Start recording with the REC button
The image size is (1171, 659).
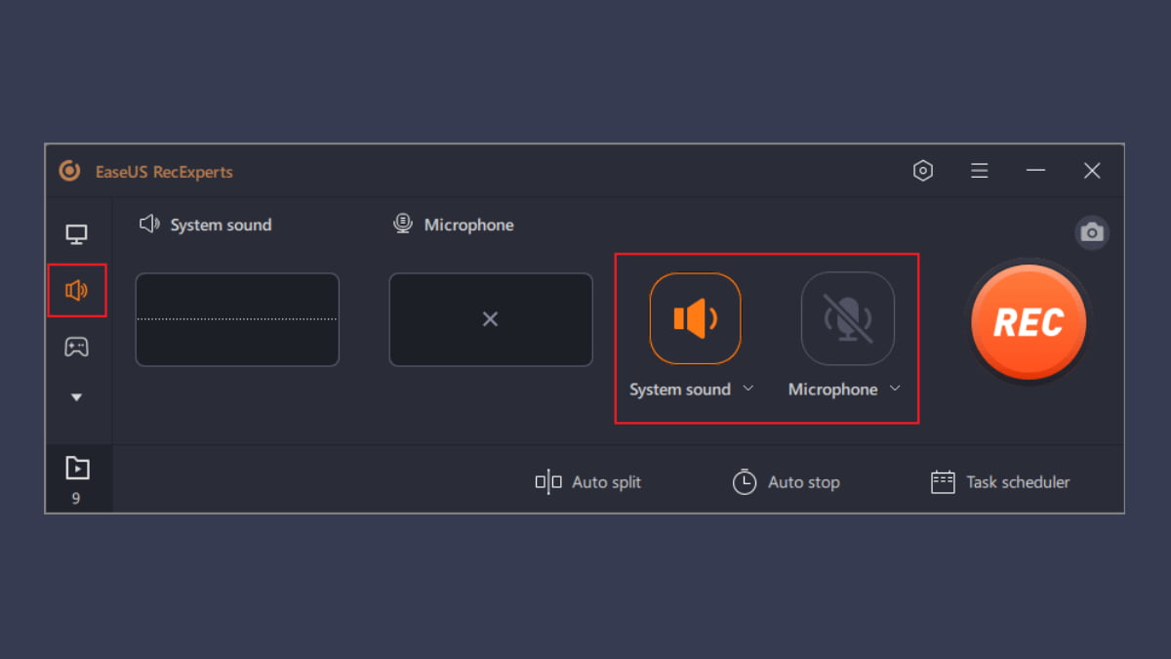tap(1028, 323)
